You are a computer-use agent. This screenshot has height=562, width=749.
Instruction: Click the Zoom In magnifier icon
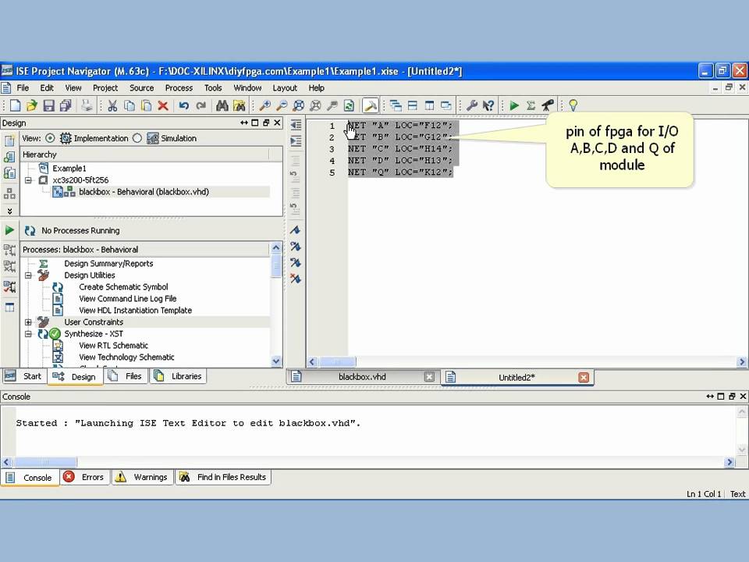(264, 105)
